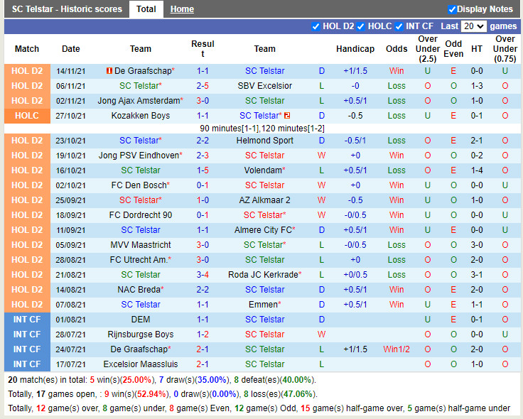Click Excelsior Maassluis team name
Viewport: 523px width, 419px height.
coord(141,364)
